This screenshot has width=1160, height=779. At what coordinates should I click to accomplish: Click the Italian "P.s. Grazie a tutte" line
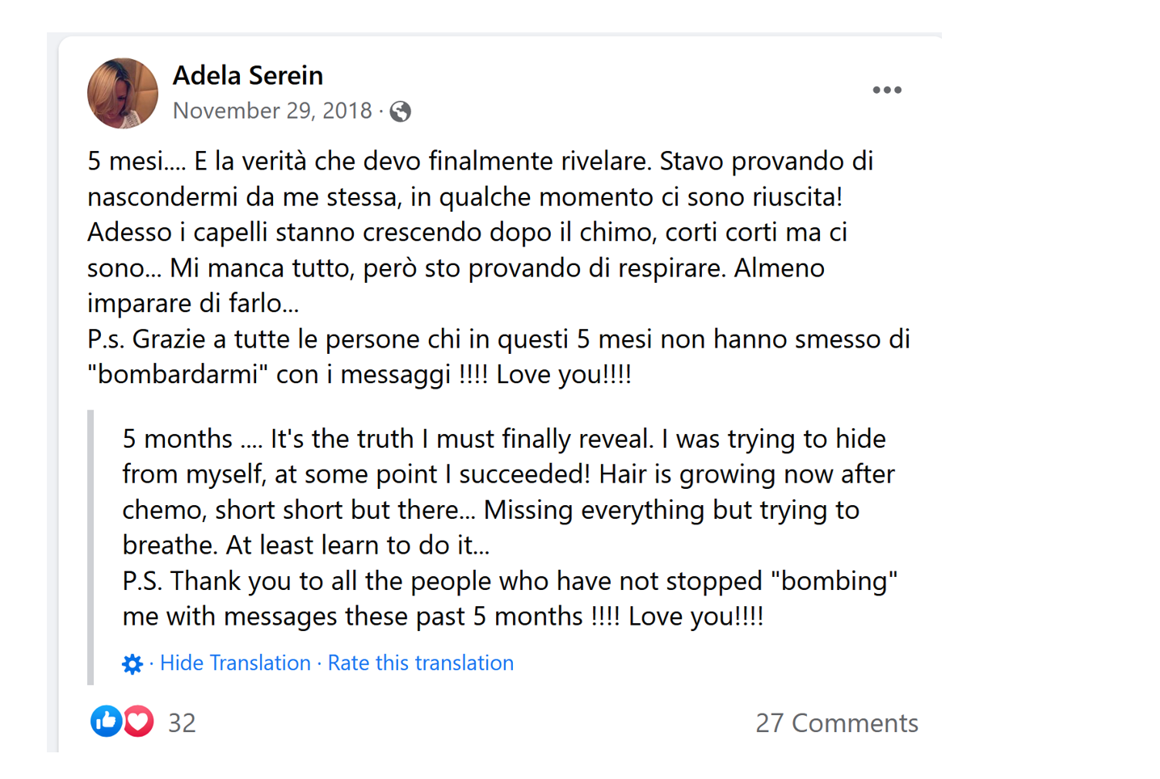(x=498, y=339)
